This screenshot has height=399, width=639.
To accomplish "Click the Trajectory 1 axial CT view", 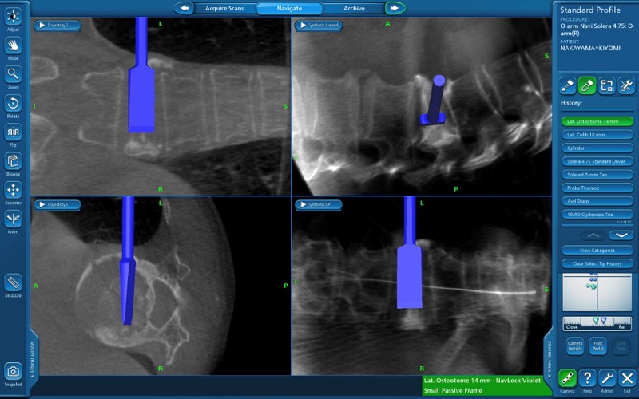I will coord(161,286).
